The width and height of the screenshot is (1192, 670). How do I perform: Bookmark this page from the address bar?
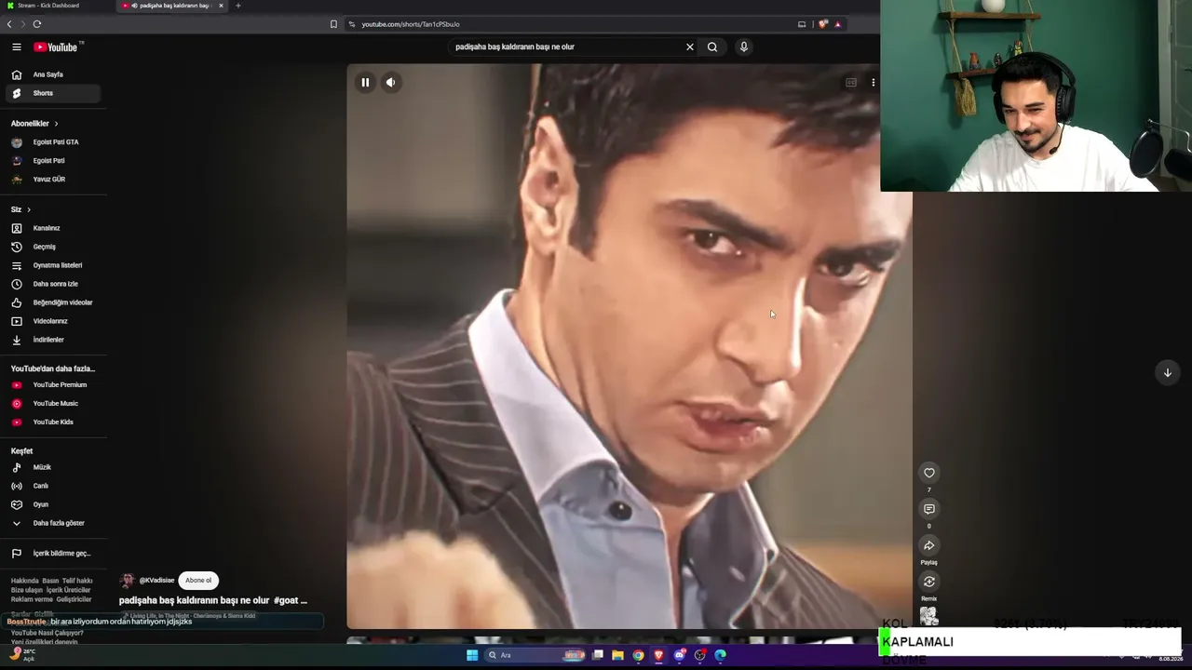(333, 24)
